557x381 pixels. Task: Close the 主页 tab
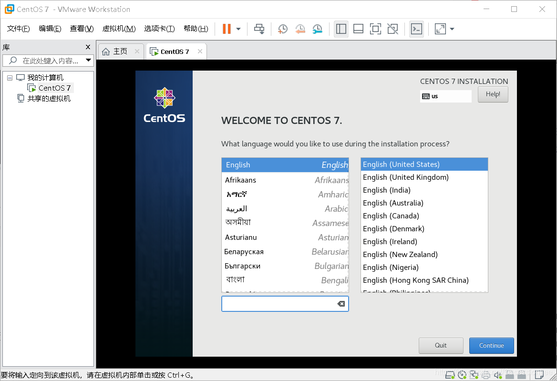pos(137,51)
